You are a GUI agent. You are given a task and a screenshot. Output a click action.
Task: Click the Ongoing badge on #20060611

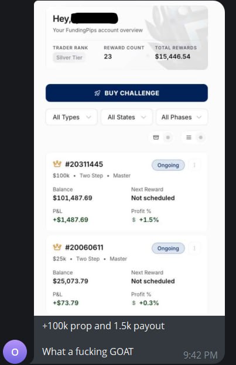pos(168,248)
